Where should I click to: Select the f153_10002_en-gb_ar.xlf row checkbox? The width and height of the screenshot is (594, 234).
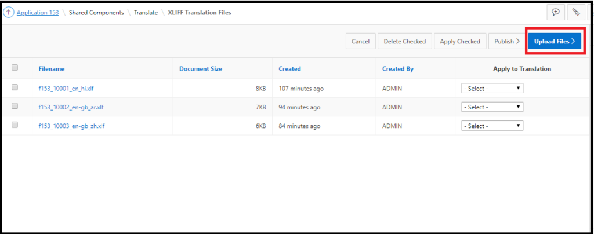(x=15, y=106)
